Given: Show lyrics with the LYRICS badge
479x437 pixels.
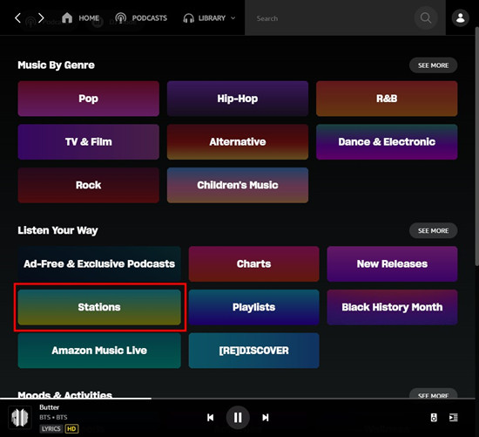Looking at the screenshot, I should (x=51, y=429).
